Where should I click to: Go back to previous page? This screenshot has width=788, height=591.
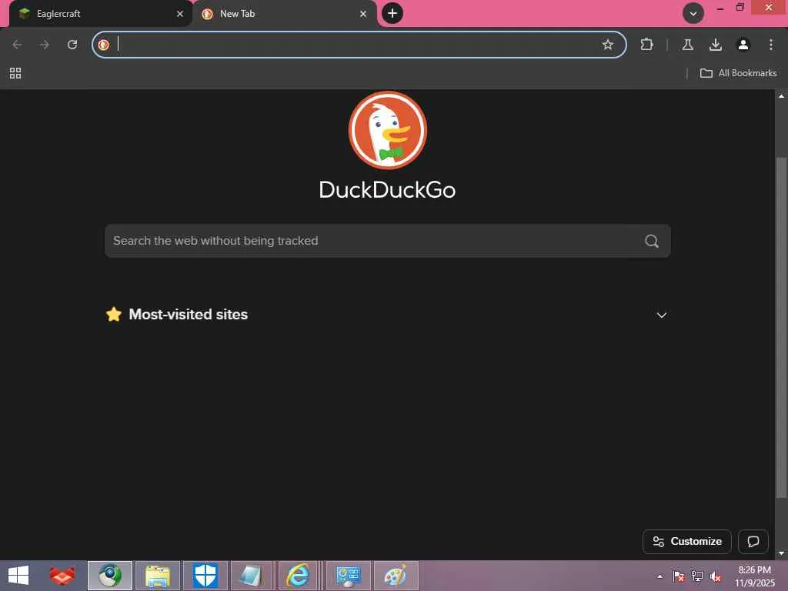17,45
